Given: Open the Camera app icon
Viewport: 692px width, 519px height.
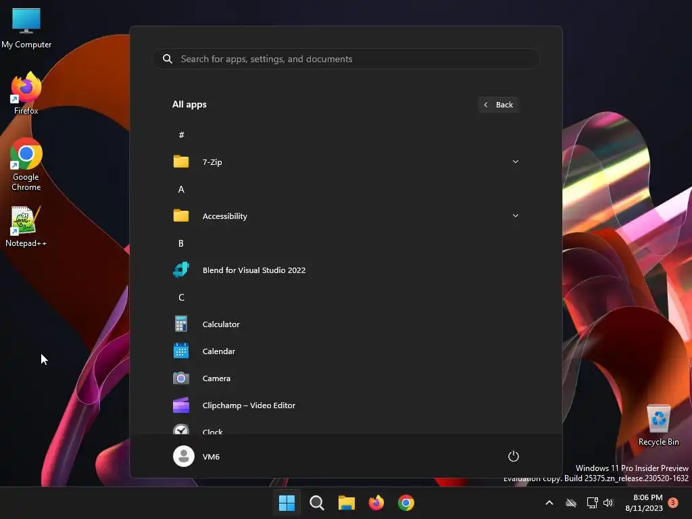Looking at the screenshot, I should coord(181,378).
